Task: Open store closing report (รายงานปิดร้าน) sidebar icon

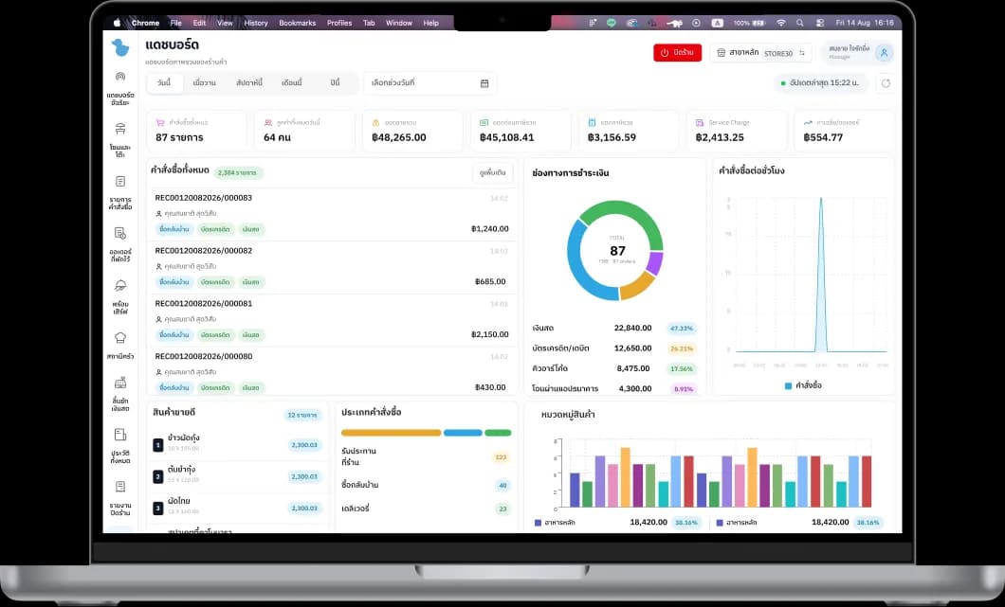Action: pyautogui.click(x=119, y=488)
